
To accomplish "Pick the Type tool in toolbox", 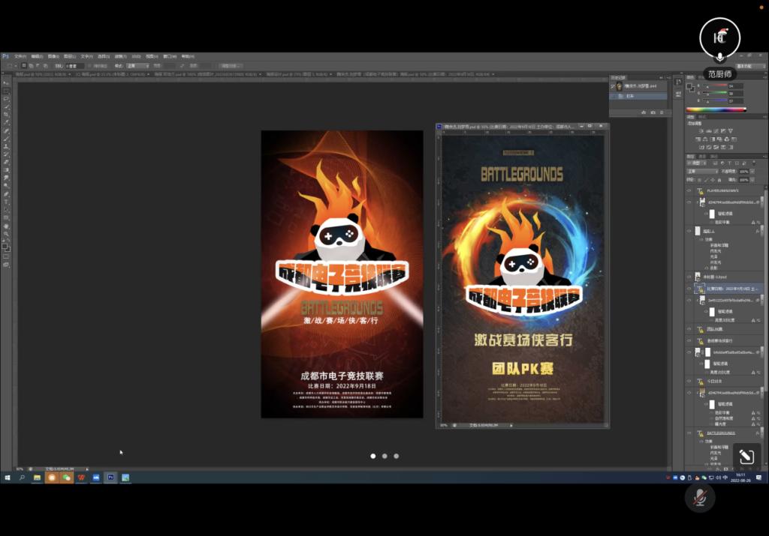I will [6, 202].
